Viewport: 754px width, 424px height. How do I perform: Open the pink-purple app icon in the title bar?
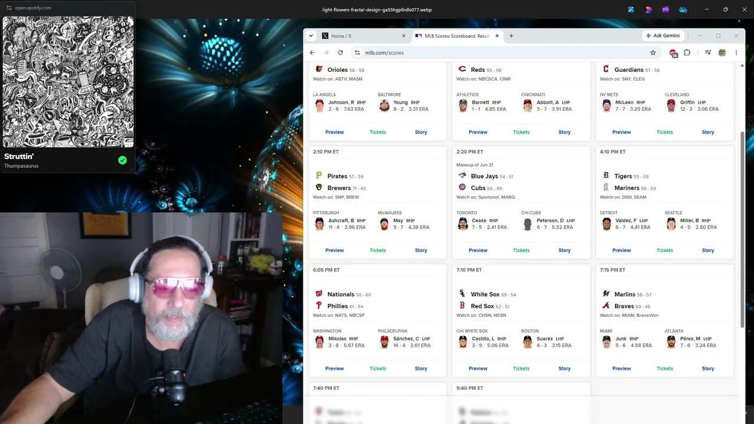(649, 9)
